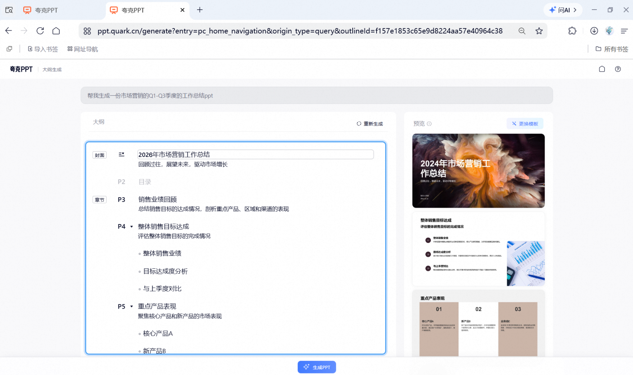
Task: Click the address bar URL
Action: tap(300, 31)
